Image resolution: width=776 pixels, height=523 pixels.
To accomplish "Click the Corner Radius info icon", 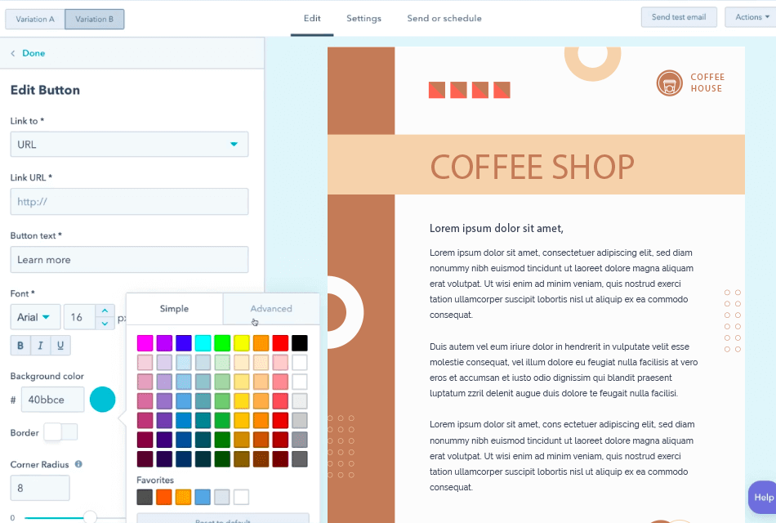I will [78, 464].
